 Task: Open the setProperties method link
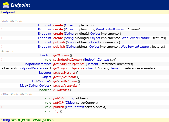point(68,86)
